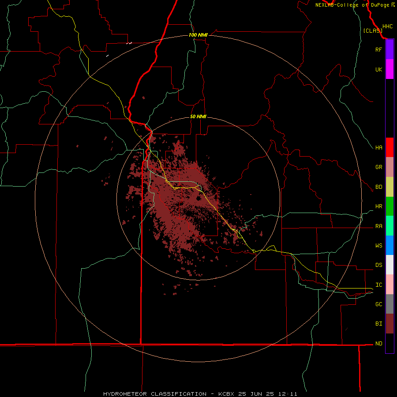The width and height of the screenshot is (397, 397).
Task: Click the '50 NMI' range ring label
Action: 198,116
